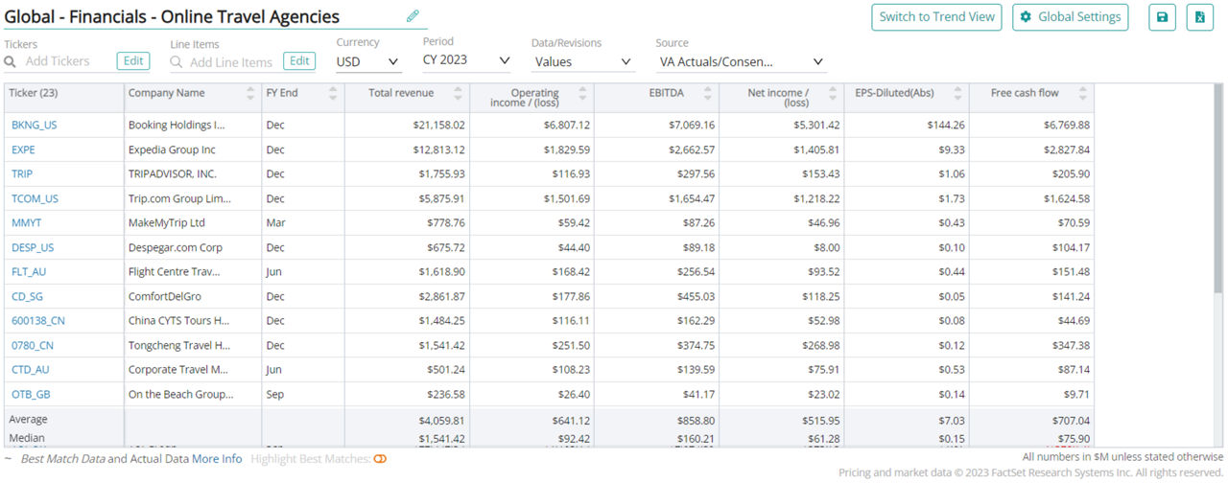
Task: Open Source VA Actuals dropdown
Action: (742, 61)
